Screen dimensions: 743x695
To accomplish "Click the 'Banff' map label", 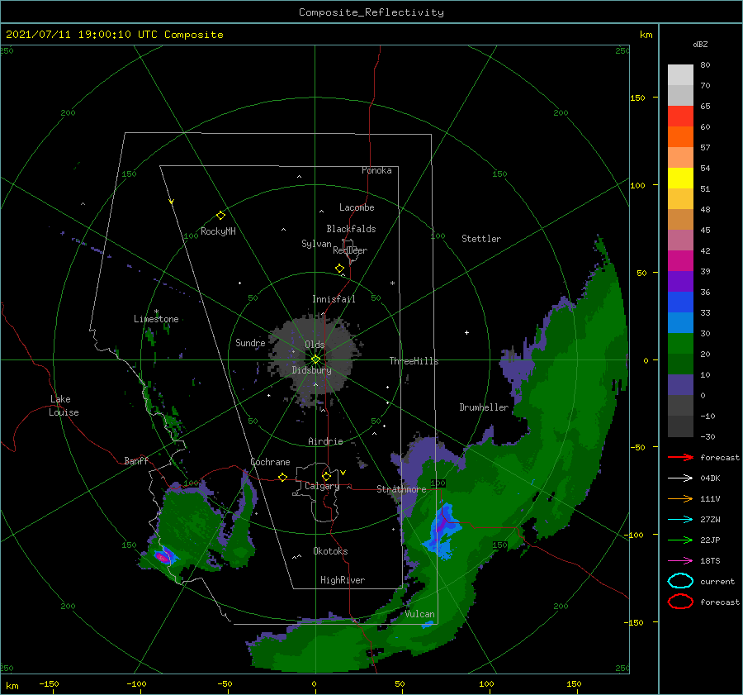I will click(136, 460).
